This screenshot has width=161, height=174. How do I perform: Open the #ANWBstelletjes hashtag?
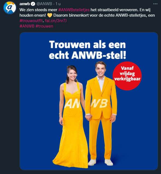tap(74, 10)
